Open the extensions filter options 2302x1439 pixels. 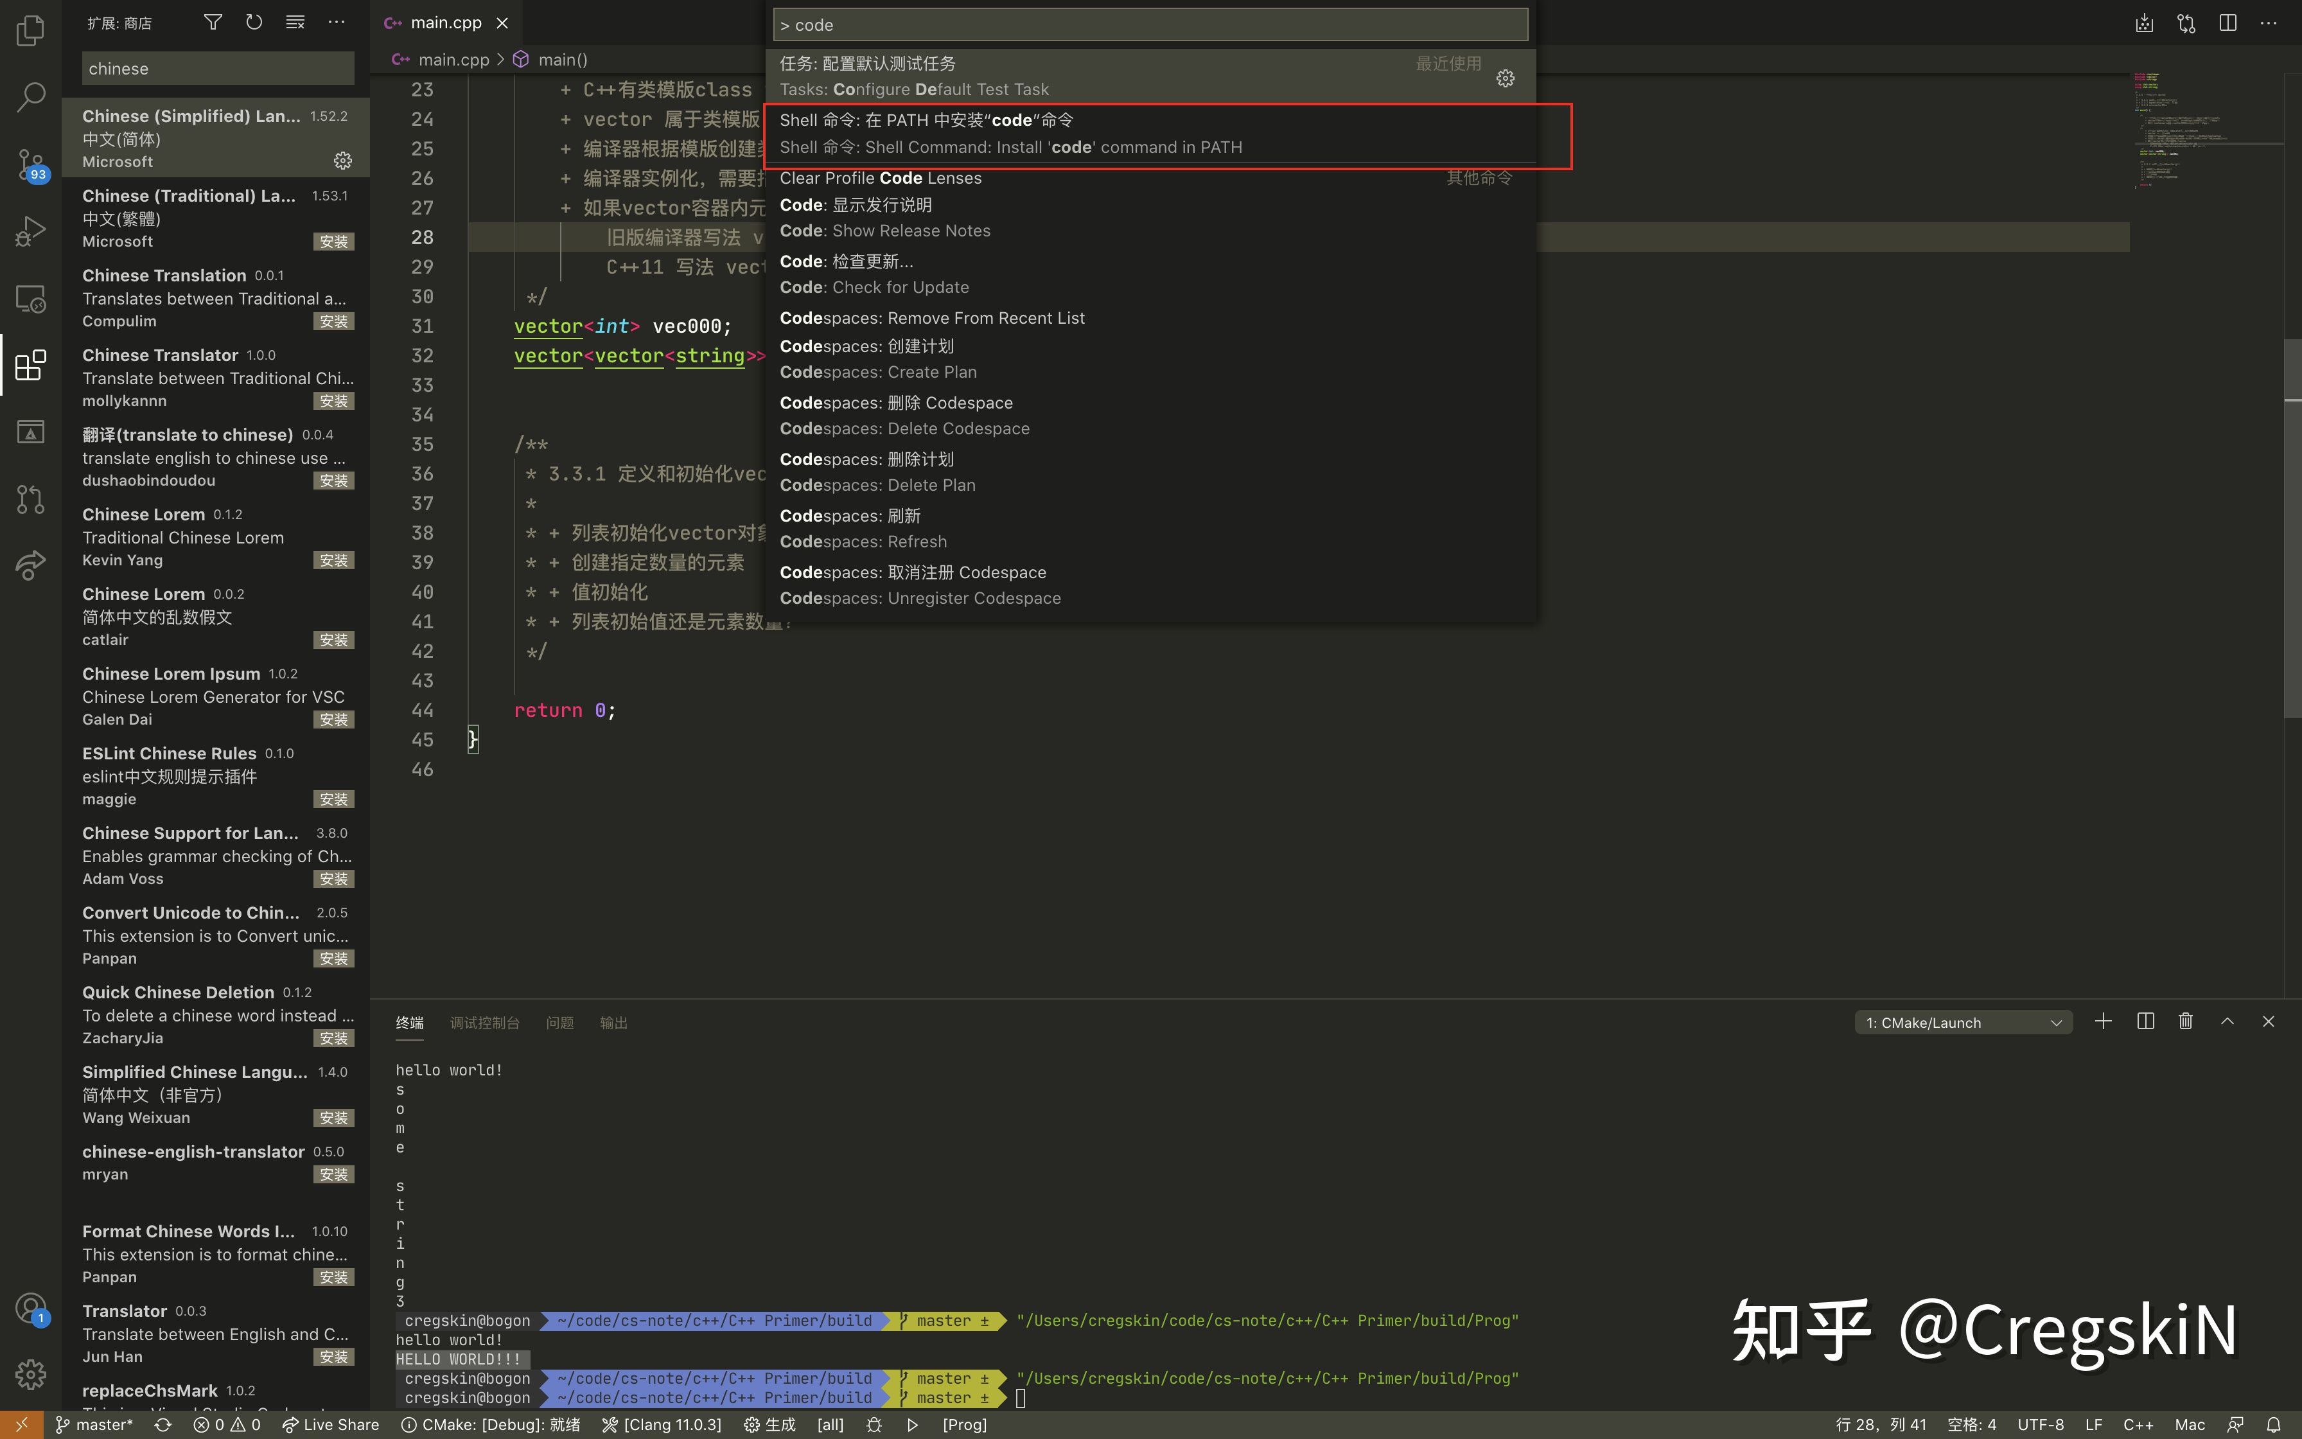(x=212, y=21)
